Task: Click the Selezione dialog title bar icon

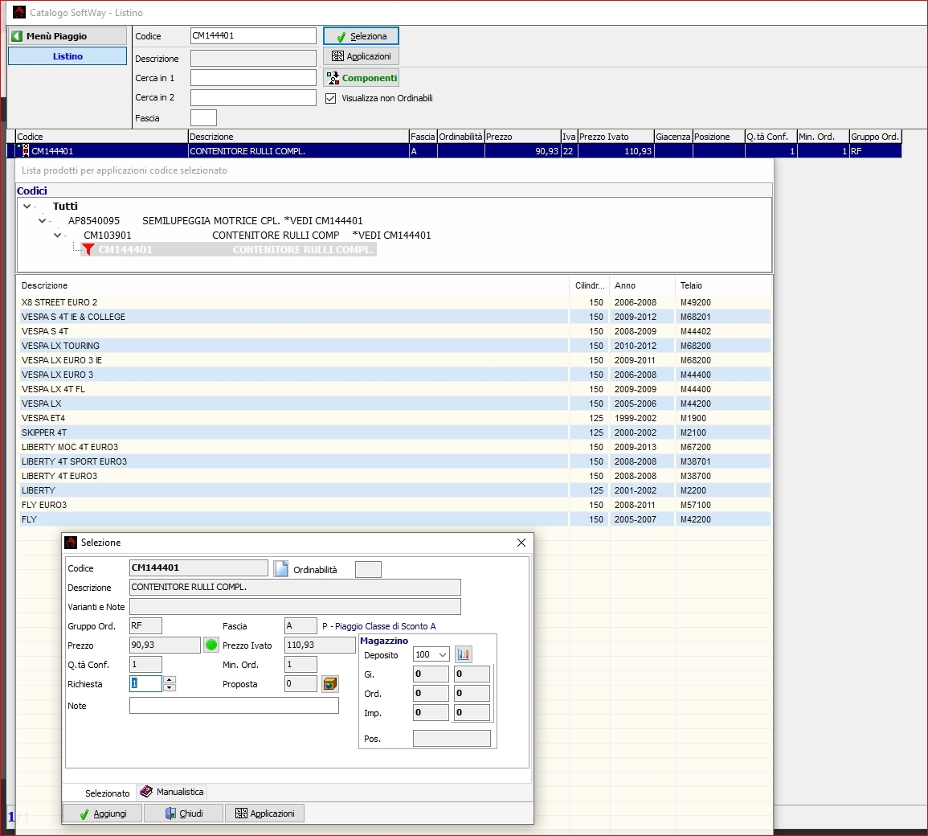Action: click(71, 543)
